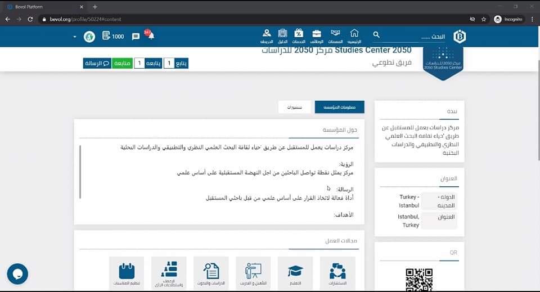Open the Home (الرئيسية) nav icon
Viewport: 540px width, 292px height.
click(354, 36)
